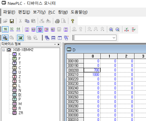Select XGB-XBMH2 in the device tree

(x=23, y=50)
